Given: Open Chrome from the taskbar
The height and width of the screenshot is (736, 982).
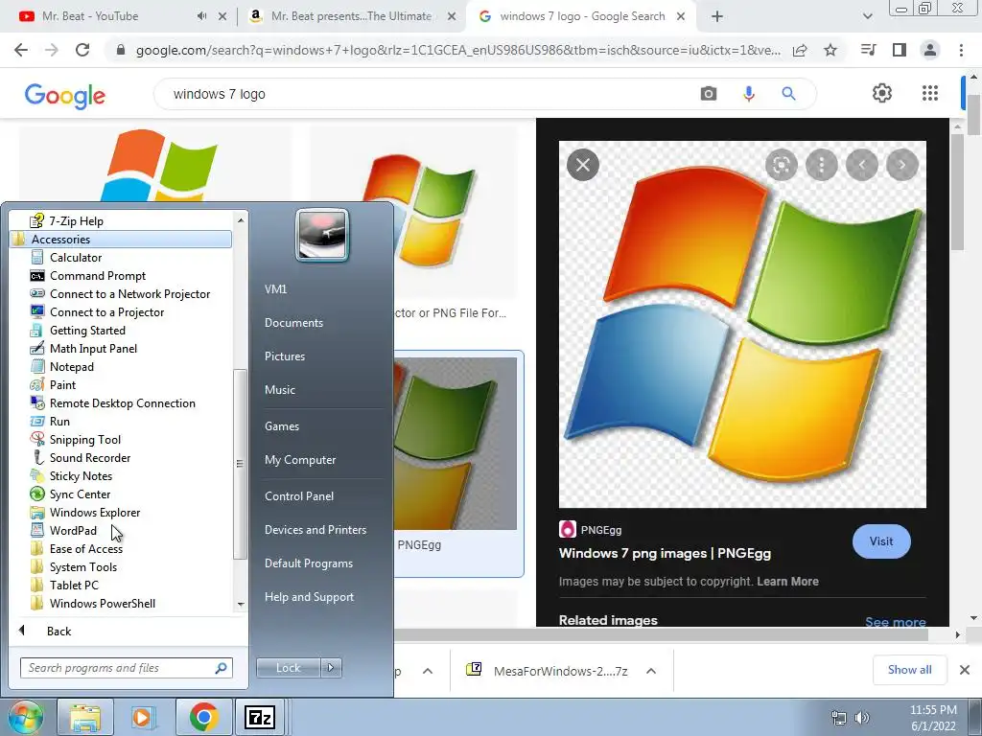Looking at the screenshot, I should [203, 717].
